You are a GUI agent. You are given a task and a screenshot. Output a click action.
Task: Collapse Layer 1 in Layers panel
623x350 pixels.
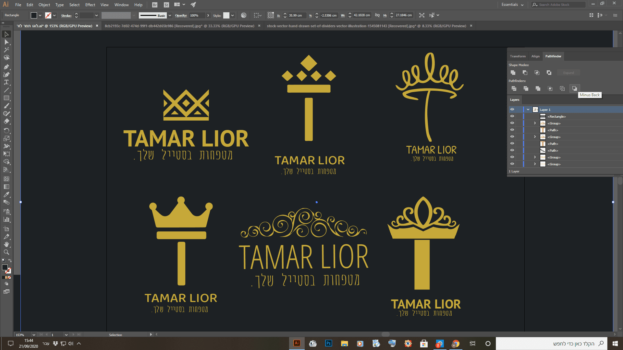click(x=528, y=110)
